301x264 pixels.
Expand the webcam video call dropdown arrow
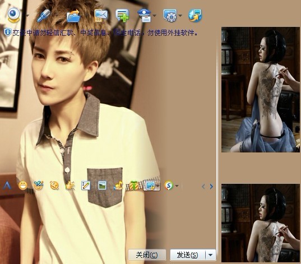tap(27, 15)
